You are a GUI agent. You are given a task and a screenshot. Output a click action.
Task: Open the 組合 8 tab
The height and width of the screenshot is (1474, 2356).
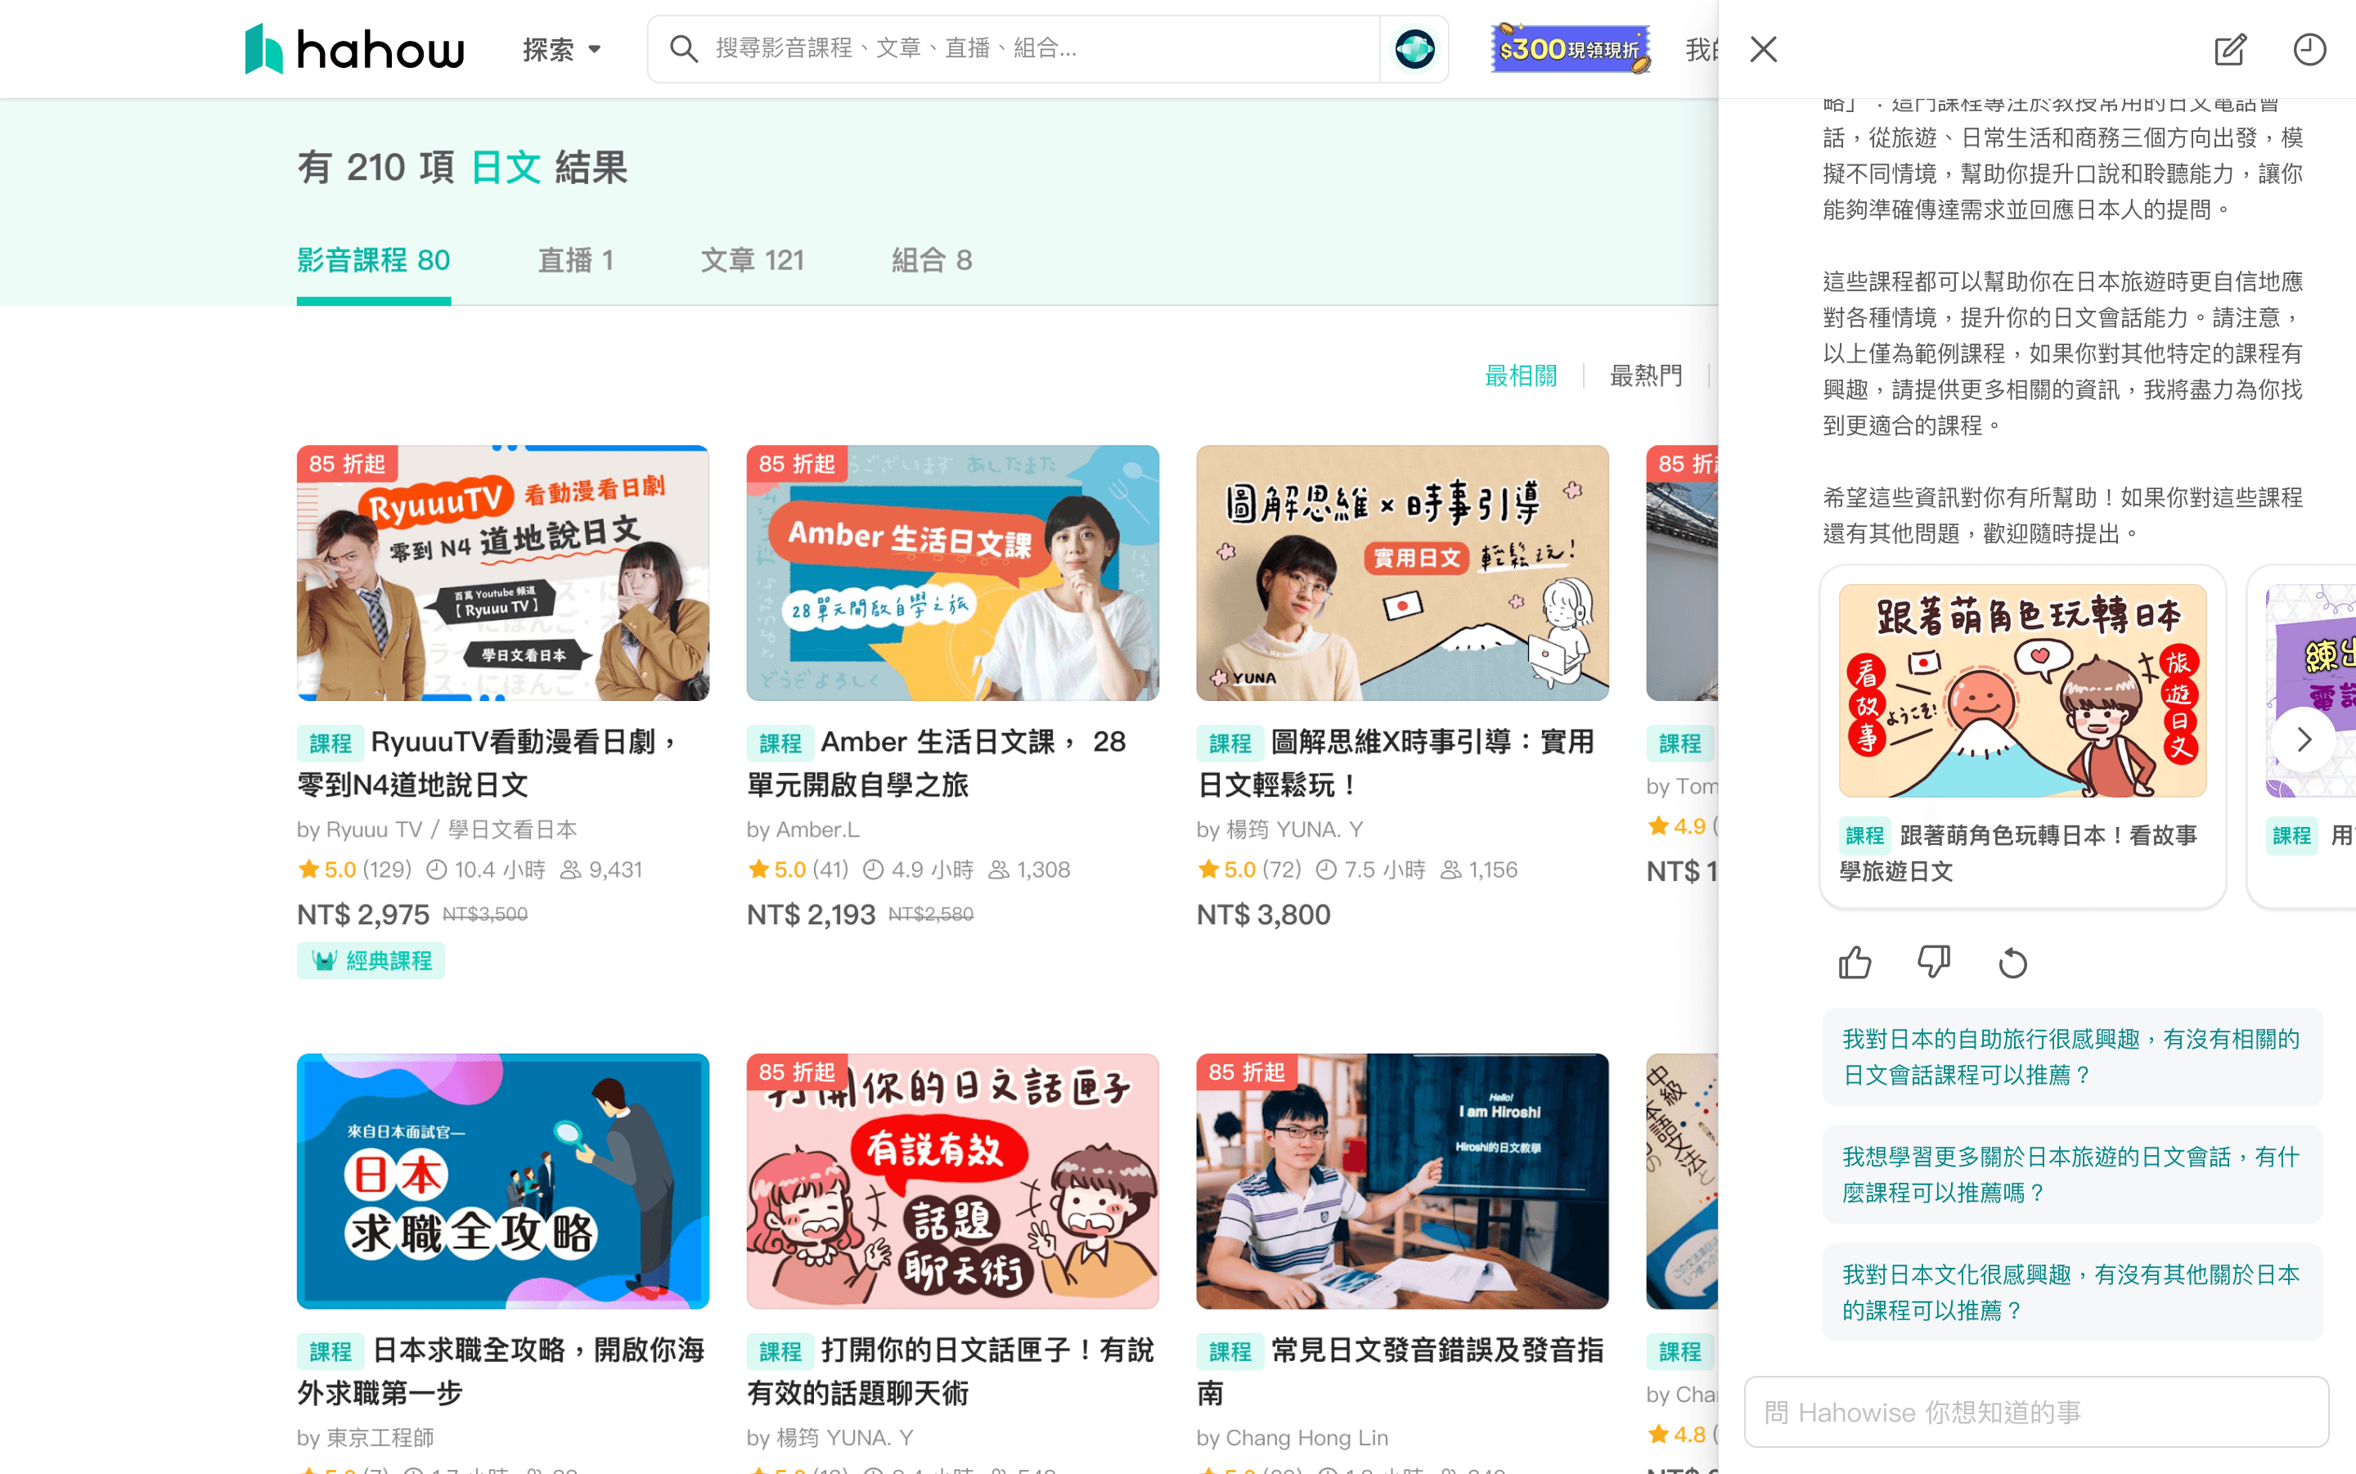(x=931, y=260)
